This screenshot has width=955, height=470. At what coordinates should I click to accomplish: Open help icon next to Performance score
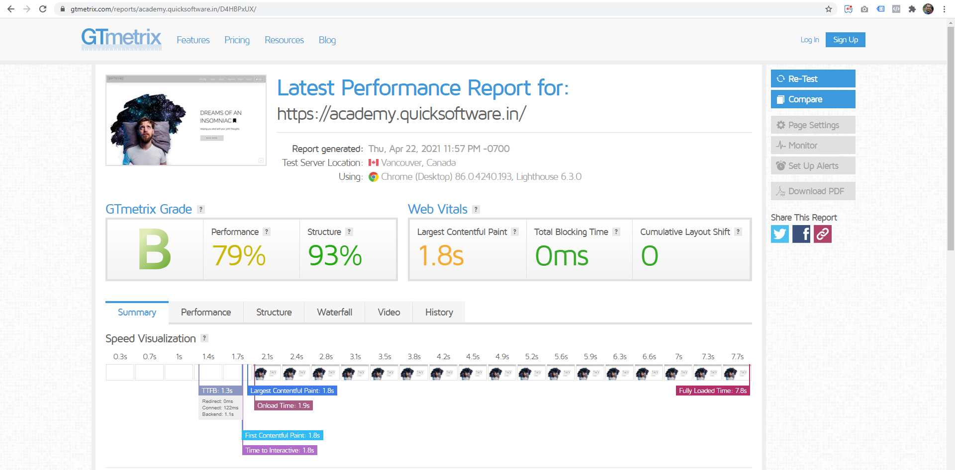(267, 232)
